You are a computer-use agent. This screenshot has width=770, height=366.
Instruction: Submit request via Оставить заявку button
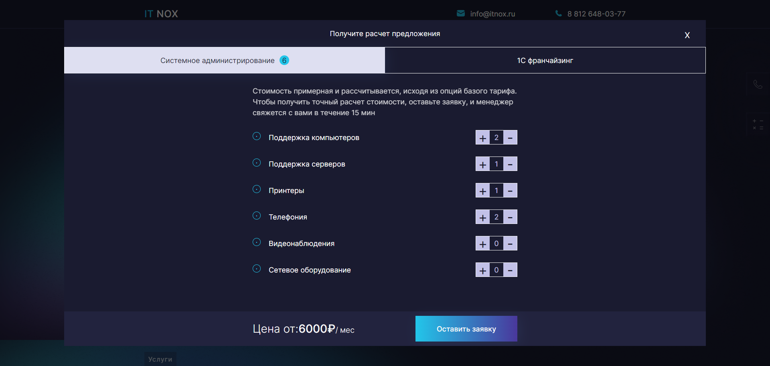coord(466,329)
